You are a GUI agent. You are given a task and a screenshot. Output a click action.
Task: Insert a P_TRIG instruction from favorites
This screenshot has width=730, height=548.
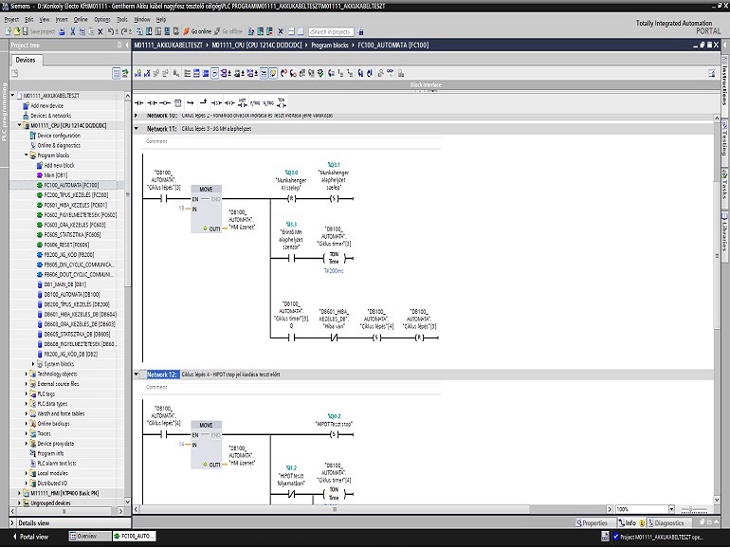click(255, 103)
